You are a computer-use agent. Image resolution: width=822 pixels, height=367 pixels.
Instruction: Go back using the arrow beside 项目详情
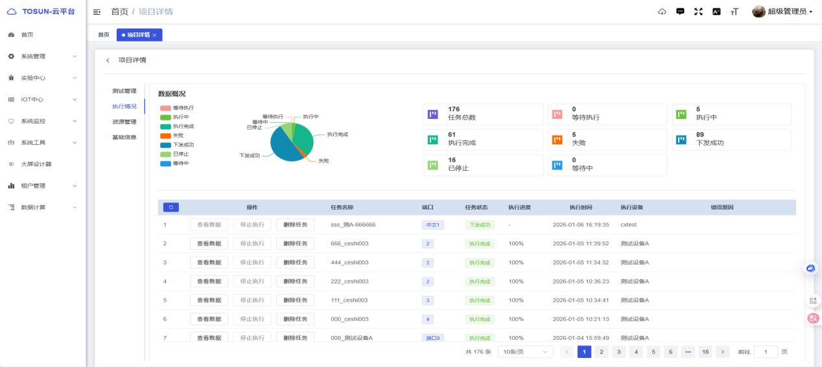click(108, 60)
